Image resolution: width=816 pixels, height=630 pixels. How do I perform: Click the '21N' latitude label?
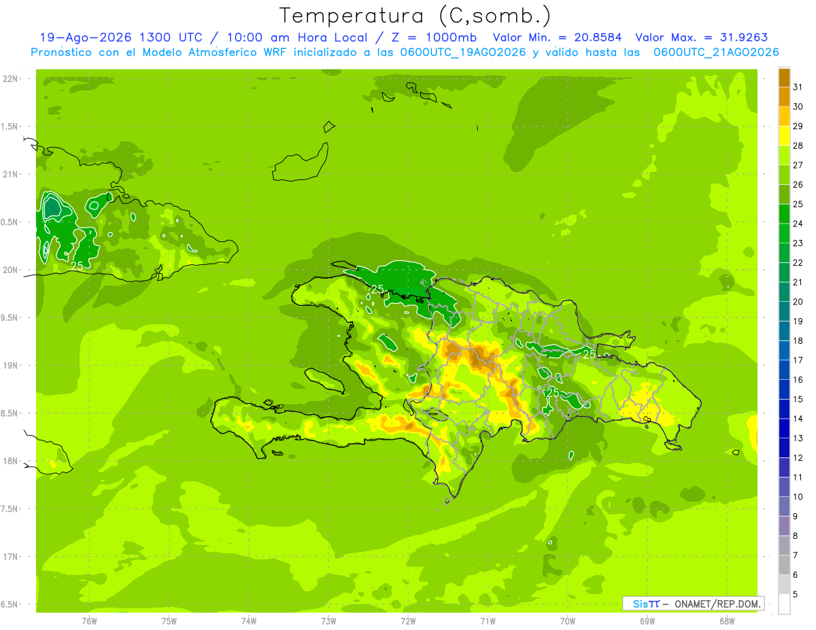[11, 175]
